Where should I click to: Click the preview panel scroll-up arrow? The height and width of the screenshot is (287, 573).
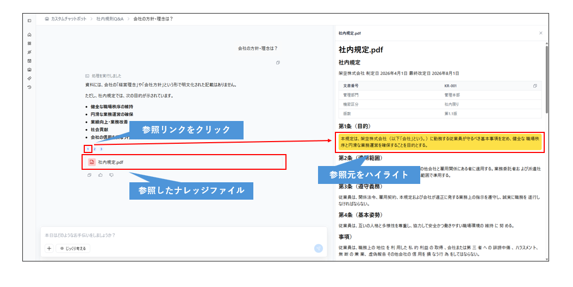(547, 43)
